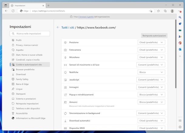This screenshot has height=133, width=185.
Task: Close the Impostazioni tab
Action: 43,5
